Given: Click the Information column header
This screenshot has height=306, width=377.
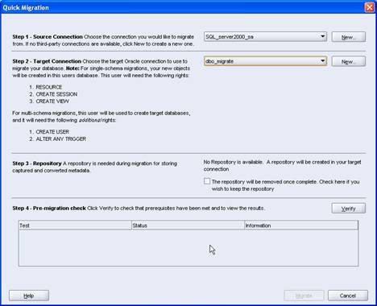Looking at the screenshot, I should (301, 225).
